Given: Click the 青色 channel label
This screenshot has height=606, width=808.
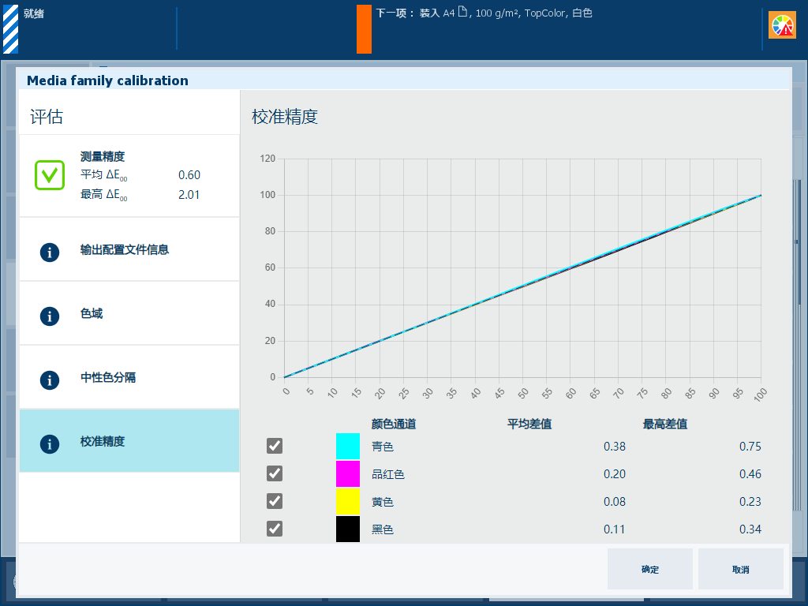Looking at the screenshot, I should 383,447.
